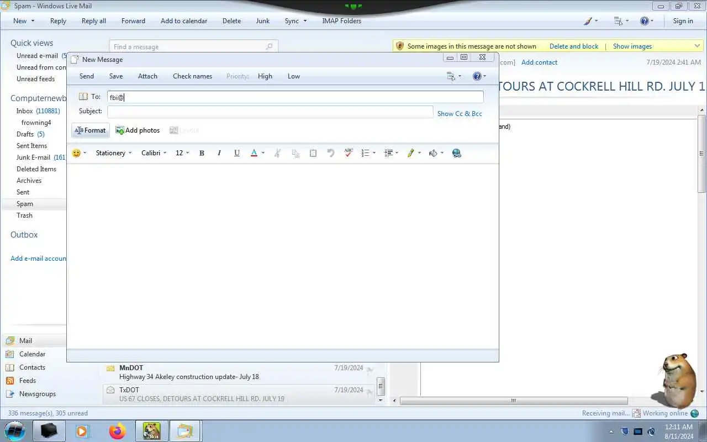Open the font size 12 dropdown
707x442 pixels.
pos(182,153)
